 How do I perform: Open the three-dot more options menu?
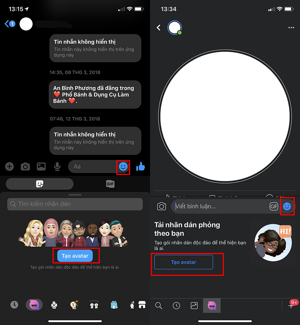[291, 28]
